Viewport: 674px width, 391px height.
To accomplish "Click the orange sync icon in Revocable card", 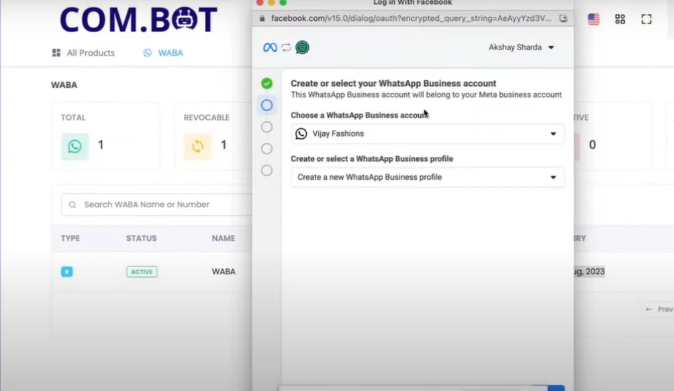I will 197,146.
